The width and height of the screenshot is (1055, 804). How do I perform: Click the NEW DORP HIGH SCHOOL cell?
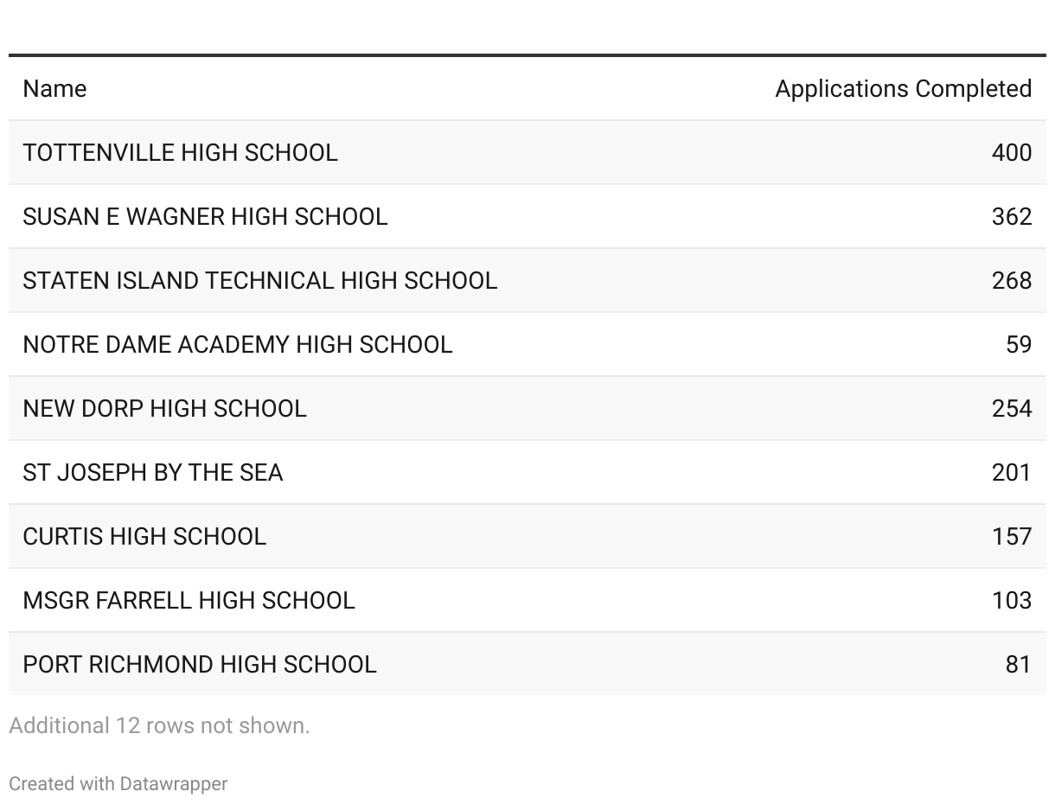pyautogui.click(x=164, y=409)
